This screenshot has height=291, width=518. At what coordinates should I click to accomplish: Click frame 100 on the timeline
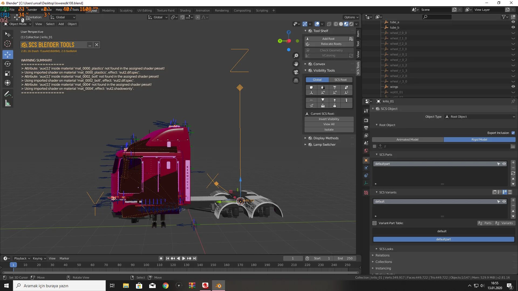[146, 265]
